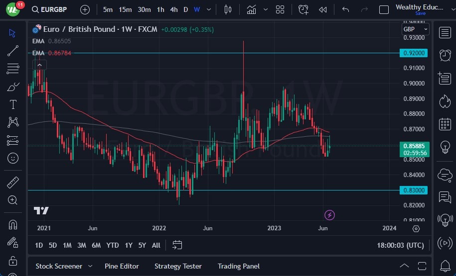This screenshot has width=456, height=276.
Task: Open the layout templates grid
Action: [280, 9]
